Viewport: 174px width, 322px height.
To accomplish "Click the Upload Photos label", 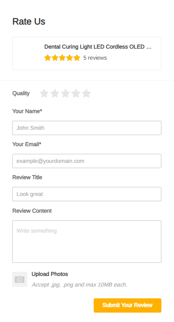I will [x=50, y=274].
